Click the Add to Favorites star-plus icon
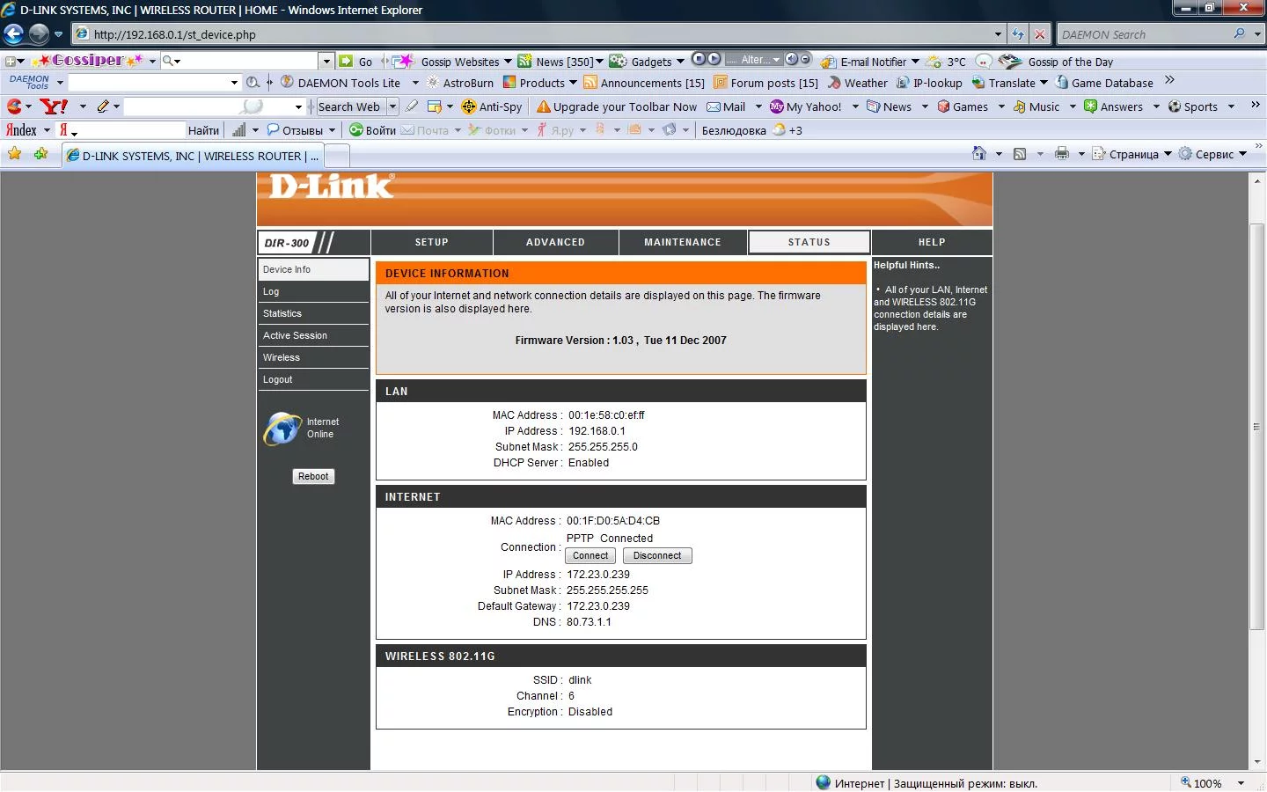 (x=41, y=154)
